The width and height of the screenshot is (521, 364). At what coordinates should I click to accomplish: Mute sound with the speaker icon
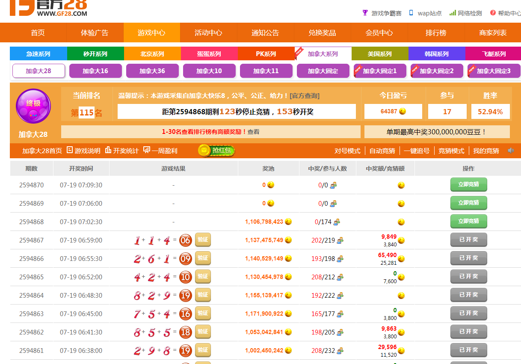(511, 151)
